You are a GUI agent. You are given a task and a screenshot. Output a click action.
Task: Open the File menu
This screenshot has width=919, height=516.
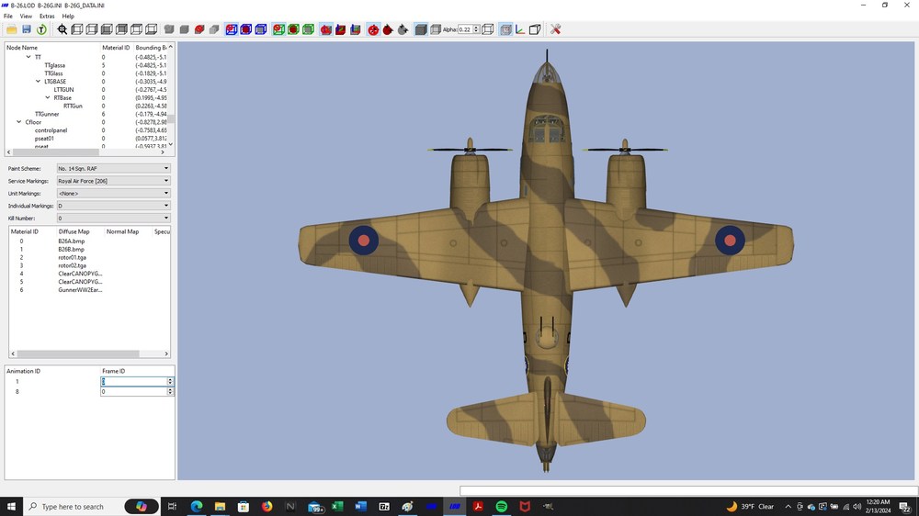coord(8,17)
